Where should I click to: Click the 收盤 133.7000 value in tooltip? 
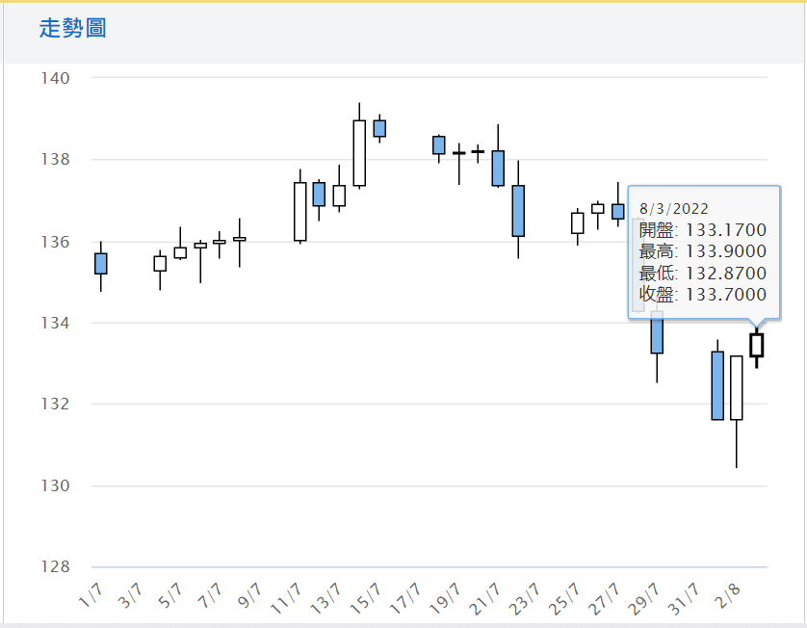coord(703,295)
